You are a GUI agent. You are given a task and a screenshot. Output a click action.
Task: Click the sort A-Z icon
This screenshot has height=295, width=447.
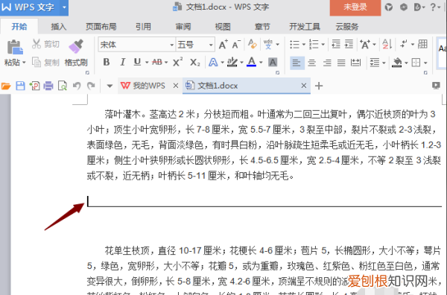387,44
